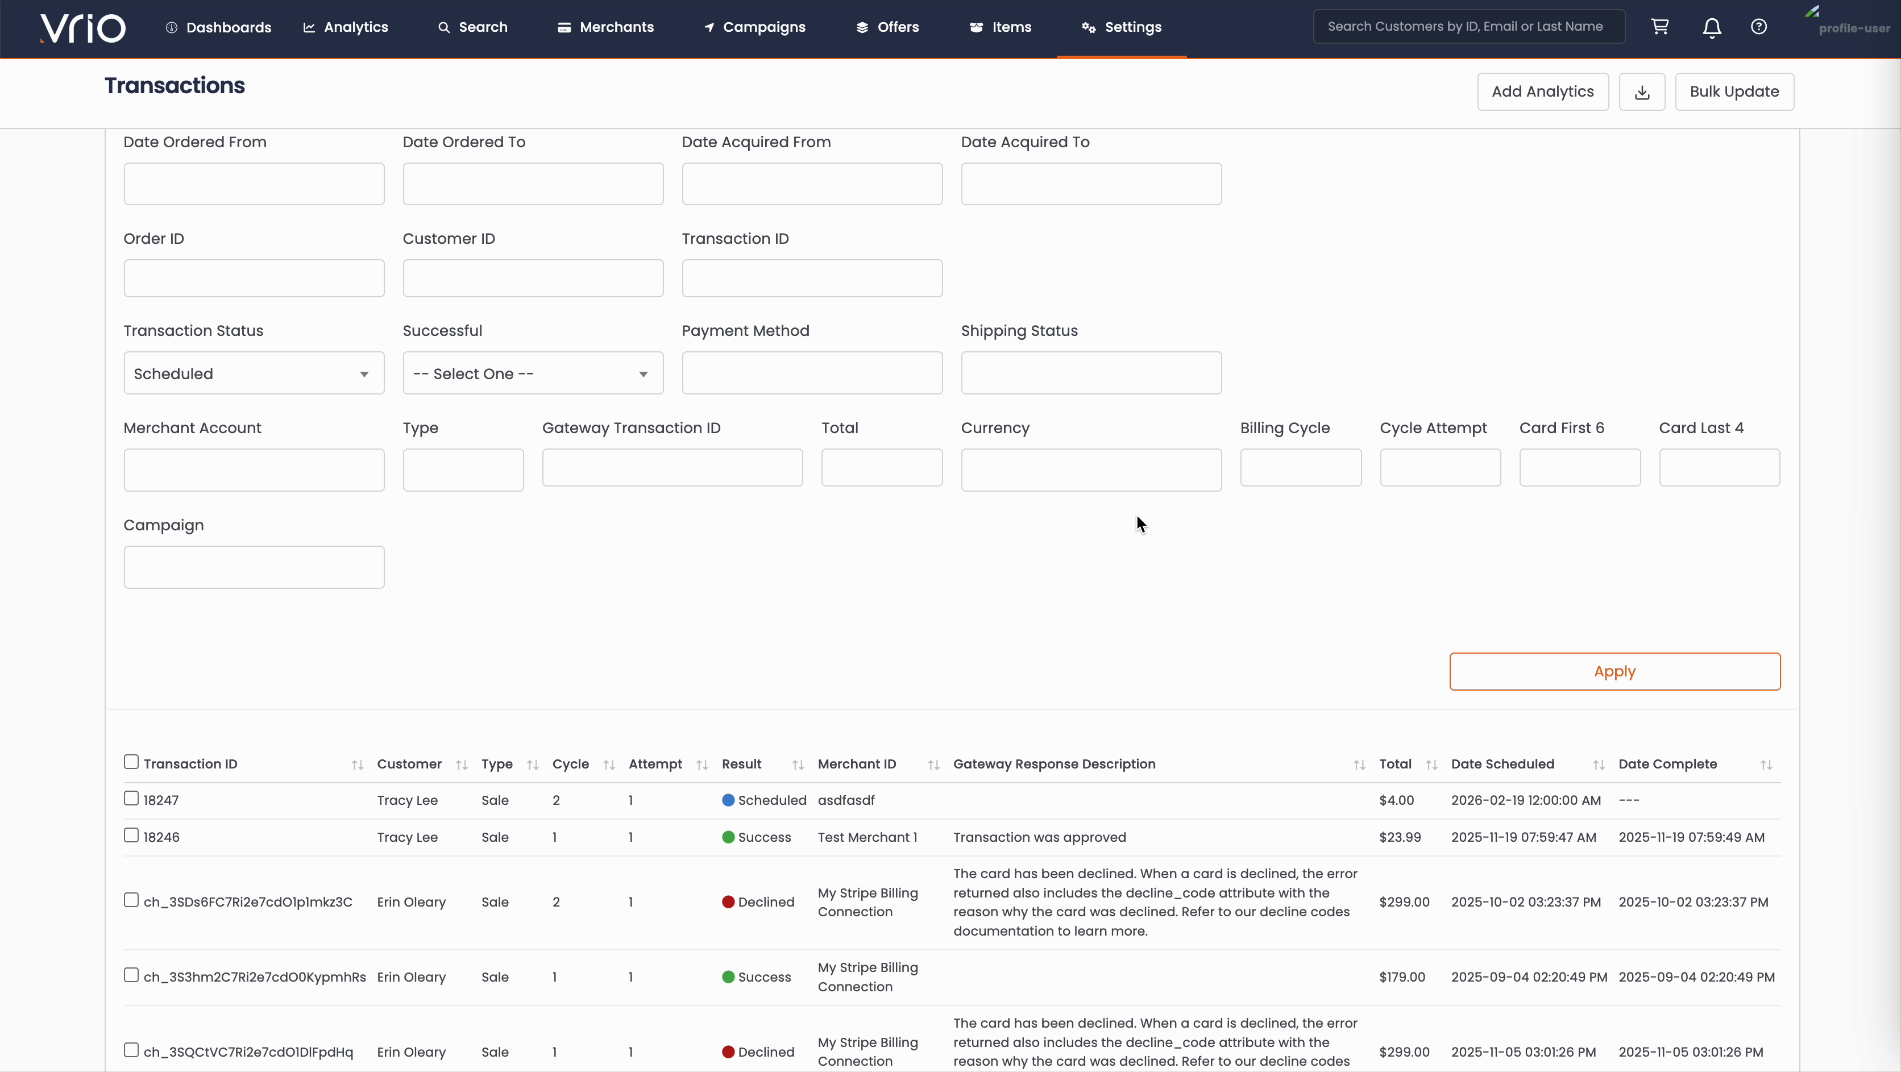Click the Add Analytics button
The width and height of the screenshot is (1901, 1072).
coord(1542,92)
